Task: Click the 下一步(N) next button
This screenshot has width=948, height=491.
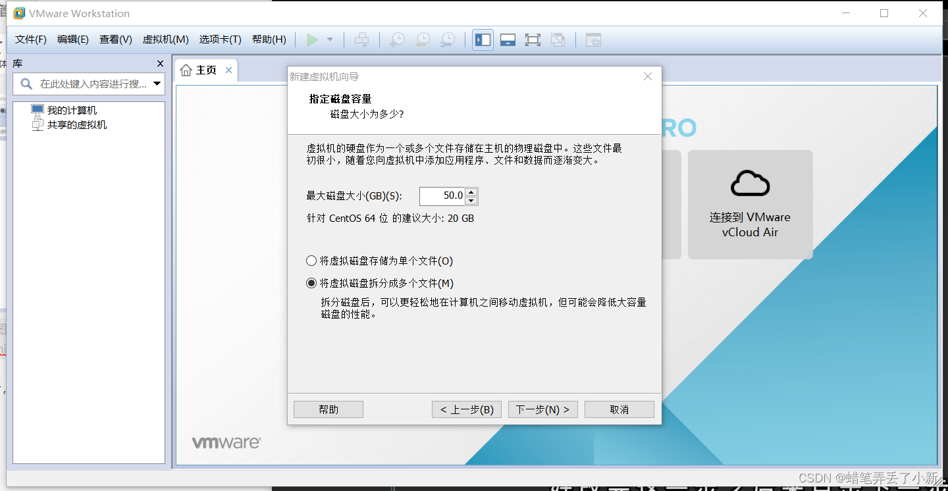Action: coord(543,409)
